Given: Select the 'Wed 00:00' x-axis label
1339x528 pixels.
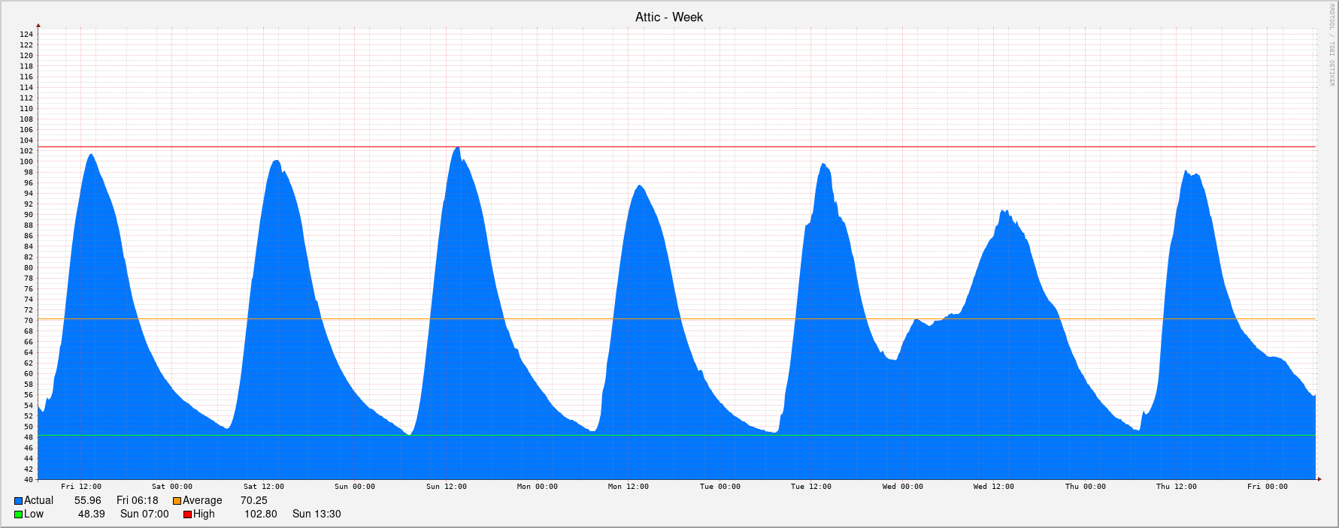Looking at the screenshot, I should [x=902, y=487].
